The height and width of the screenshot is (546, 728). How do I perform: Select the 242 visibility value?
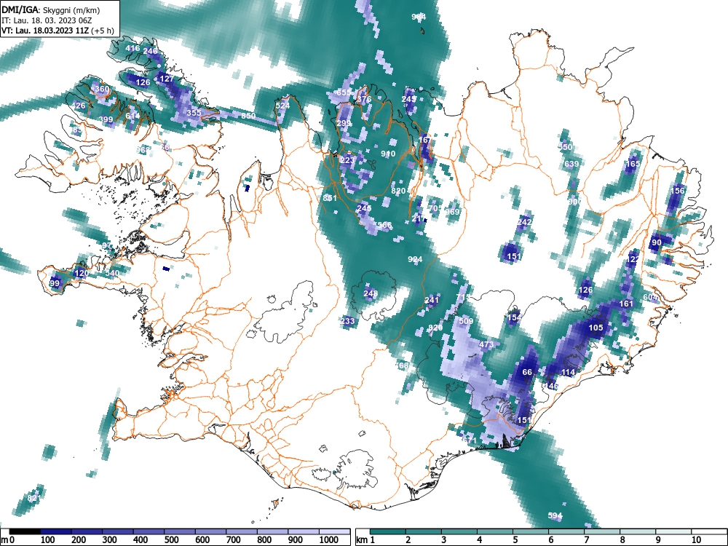pyautogui.click(x=524, y=222)
